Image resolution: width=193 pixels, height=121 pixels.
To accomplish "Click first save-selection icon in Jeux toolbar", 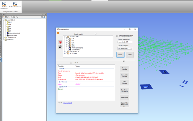I will tap(3, 17).
